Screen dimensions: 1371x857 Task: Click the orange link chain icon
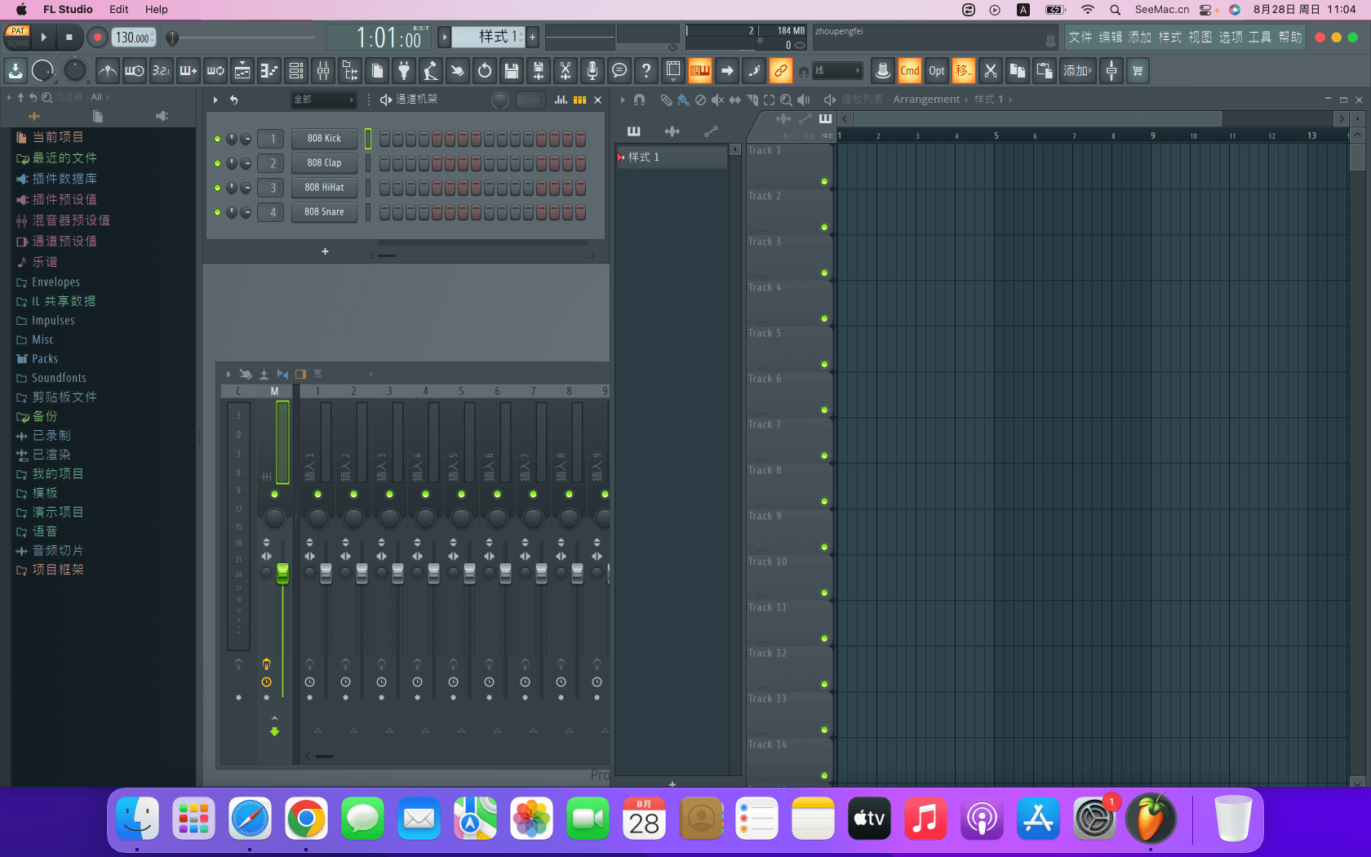(780, 71)
